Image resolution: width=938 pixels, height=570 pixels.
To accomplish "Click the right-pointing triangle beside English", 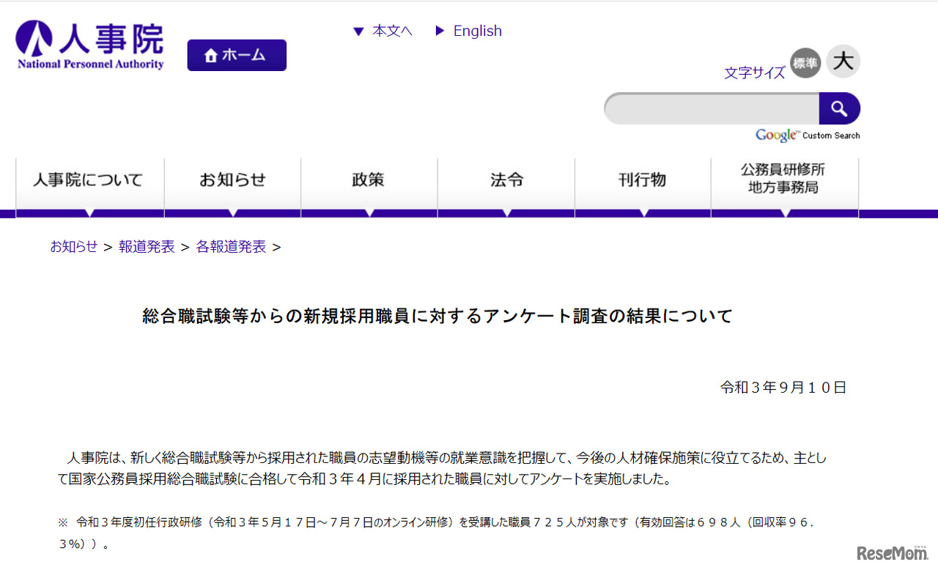I will point(440,31).
